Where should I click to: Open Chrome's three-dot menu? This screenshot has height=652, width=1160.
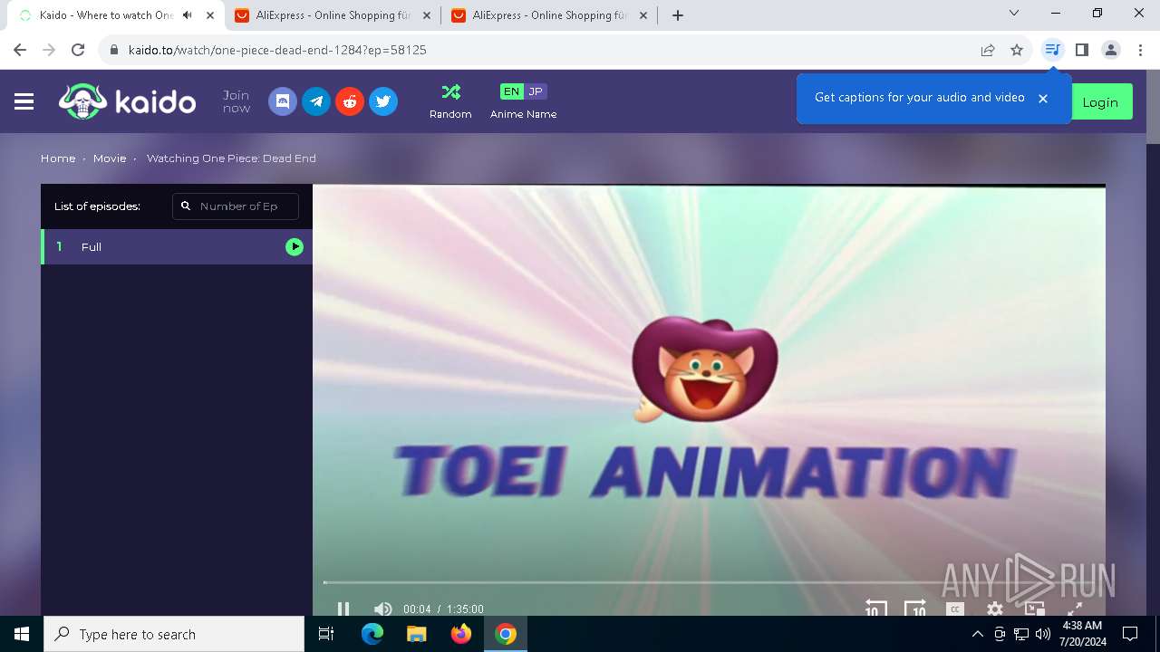click(x=1140, y=50)
